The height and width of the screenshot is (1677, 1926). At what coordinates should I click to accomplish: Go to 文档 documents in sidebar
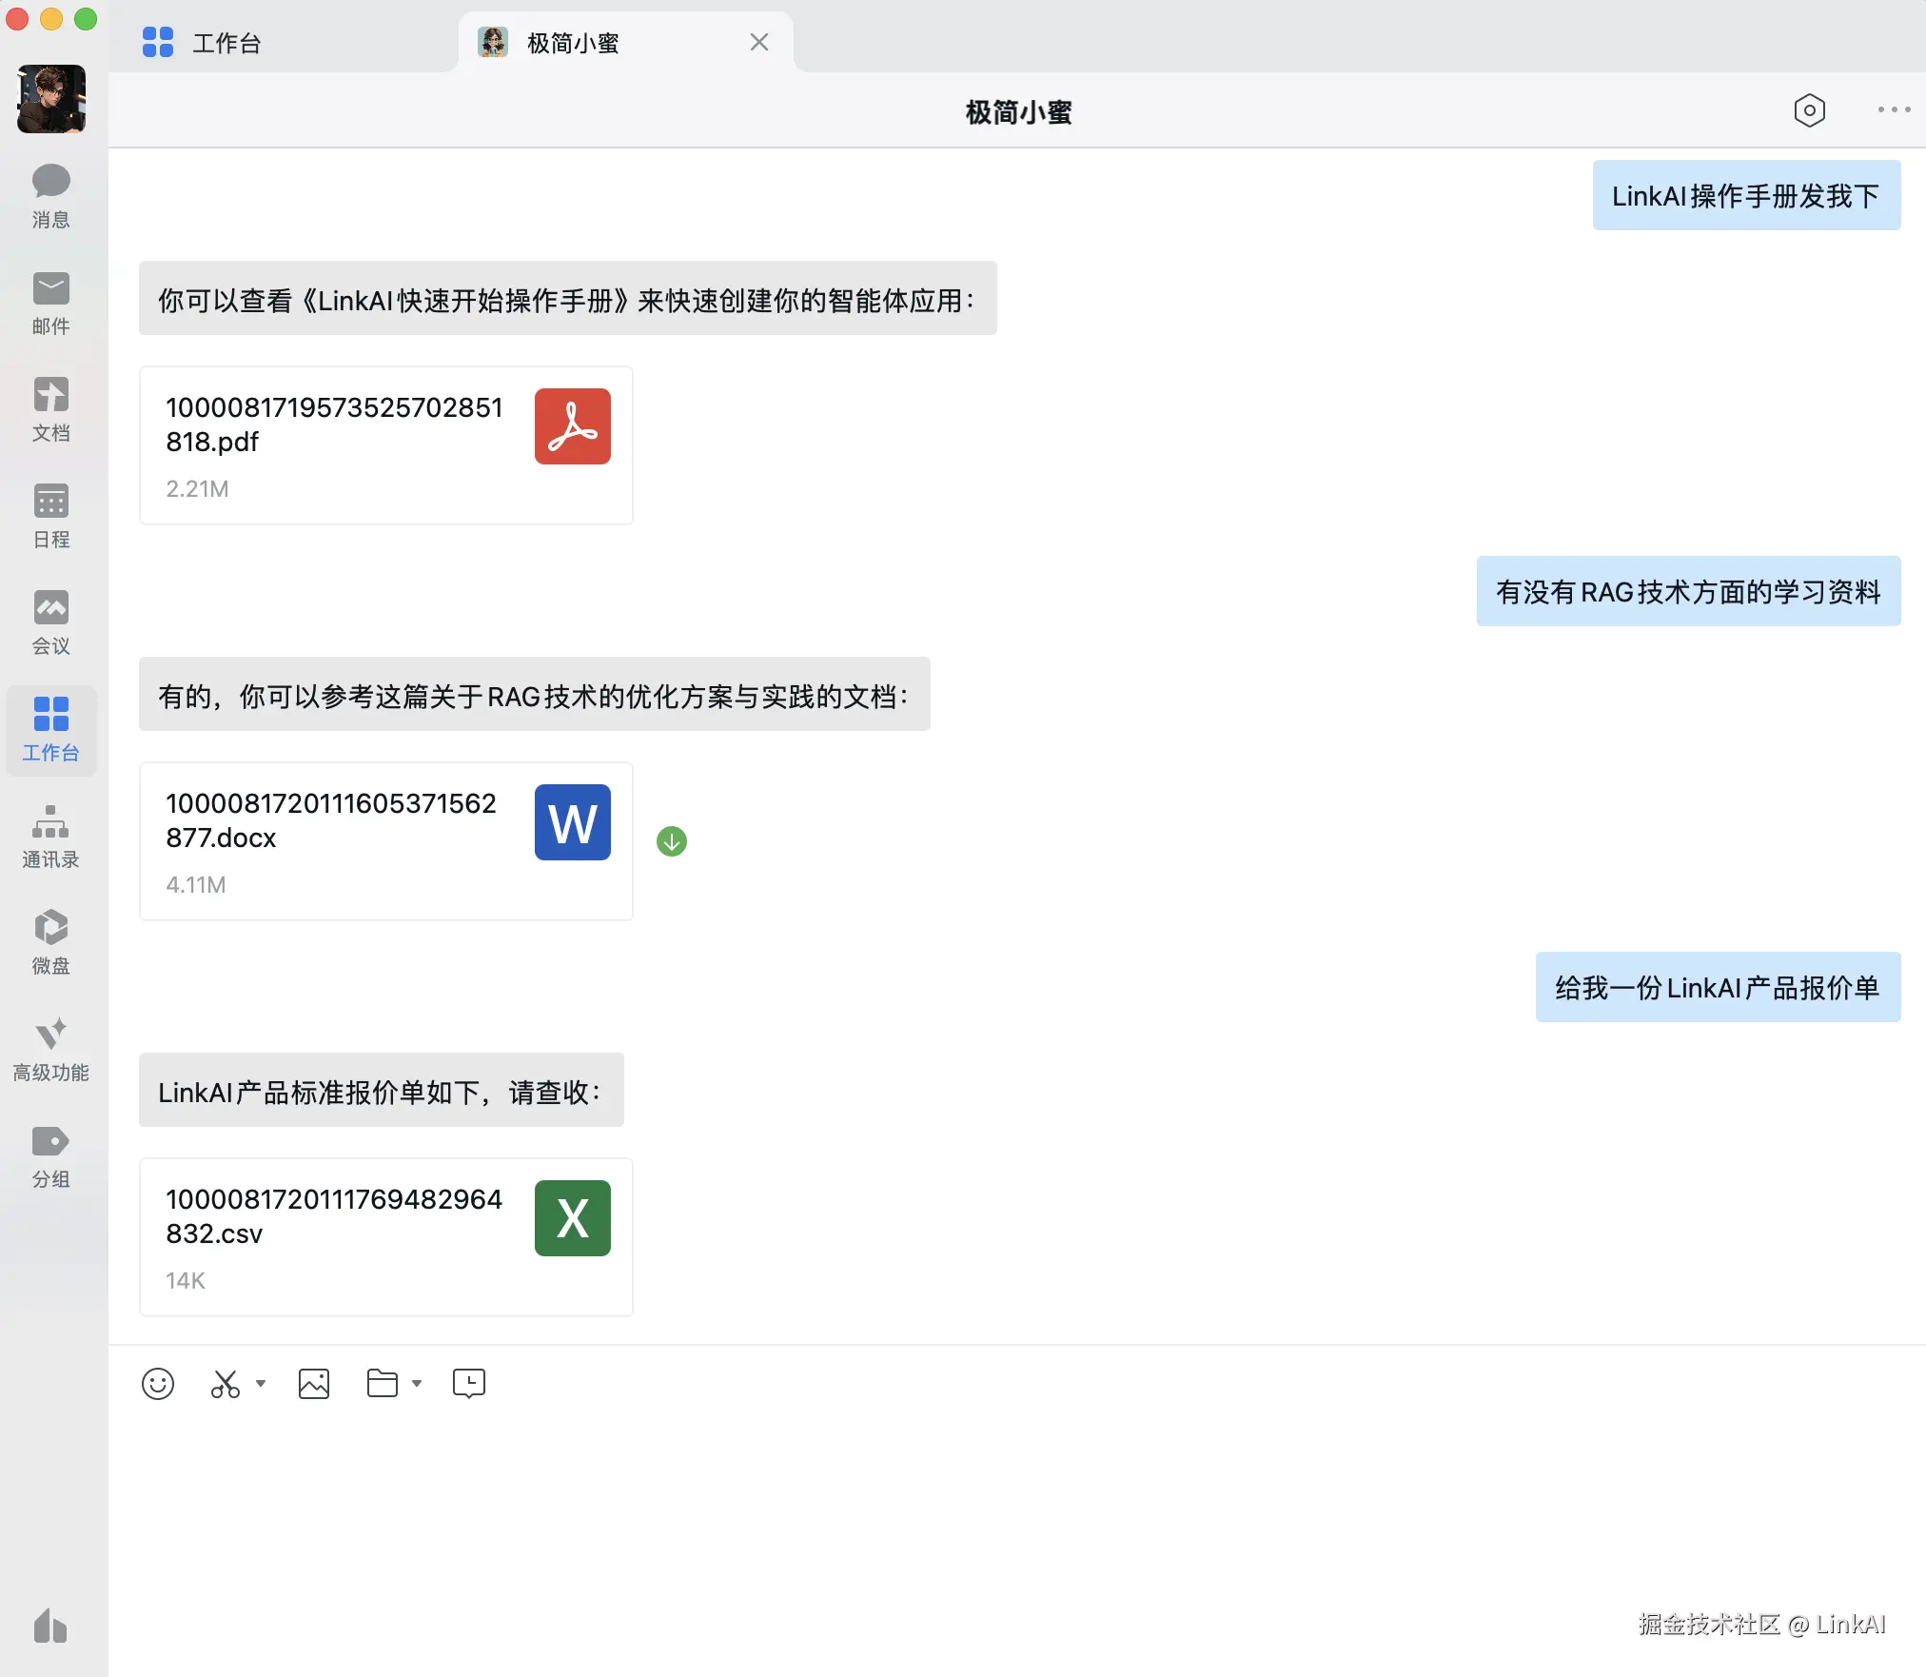tap(51, 409)
